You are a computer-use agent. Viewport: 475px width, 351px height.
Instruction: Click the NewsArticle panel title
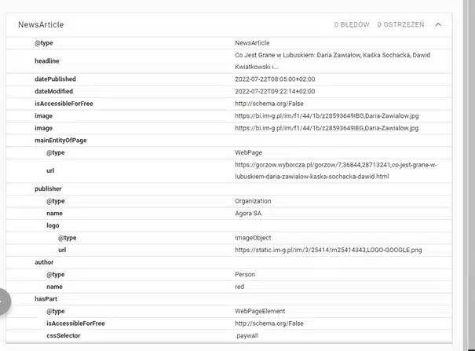tap(41, 25)
